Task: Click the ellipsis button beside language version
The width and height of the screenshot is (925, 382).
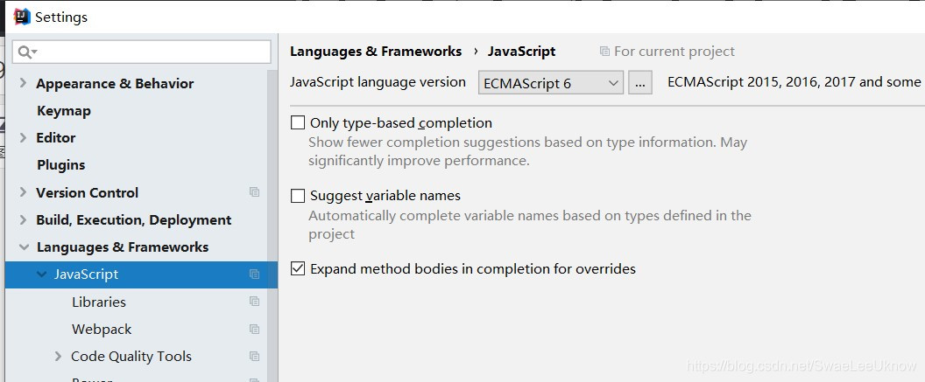Action: pyautogui.click(x=640, y=83)
